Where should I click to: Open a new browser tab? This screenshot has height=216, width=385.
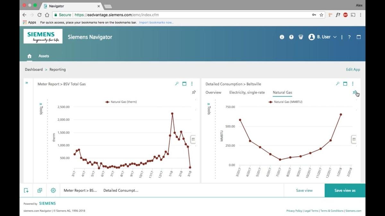[108, 6]
